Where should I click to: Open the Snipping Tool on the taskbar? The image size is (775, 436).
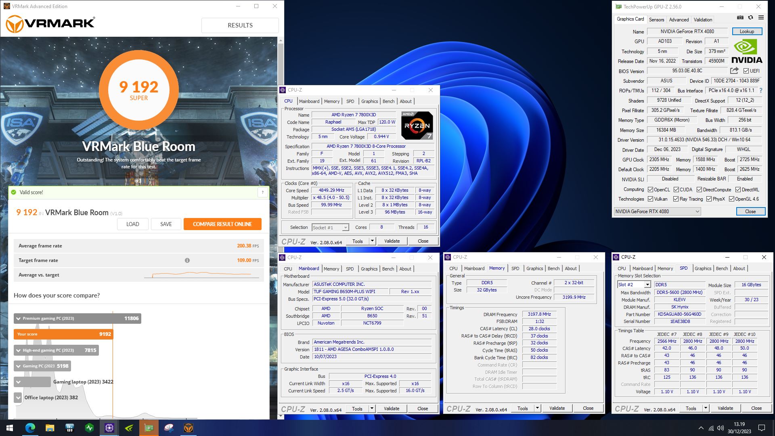pos(169,428)
